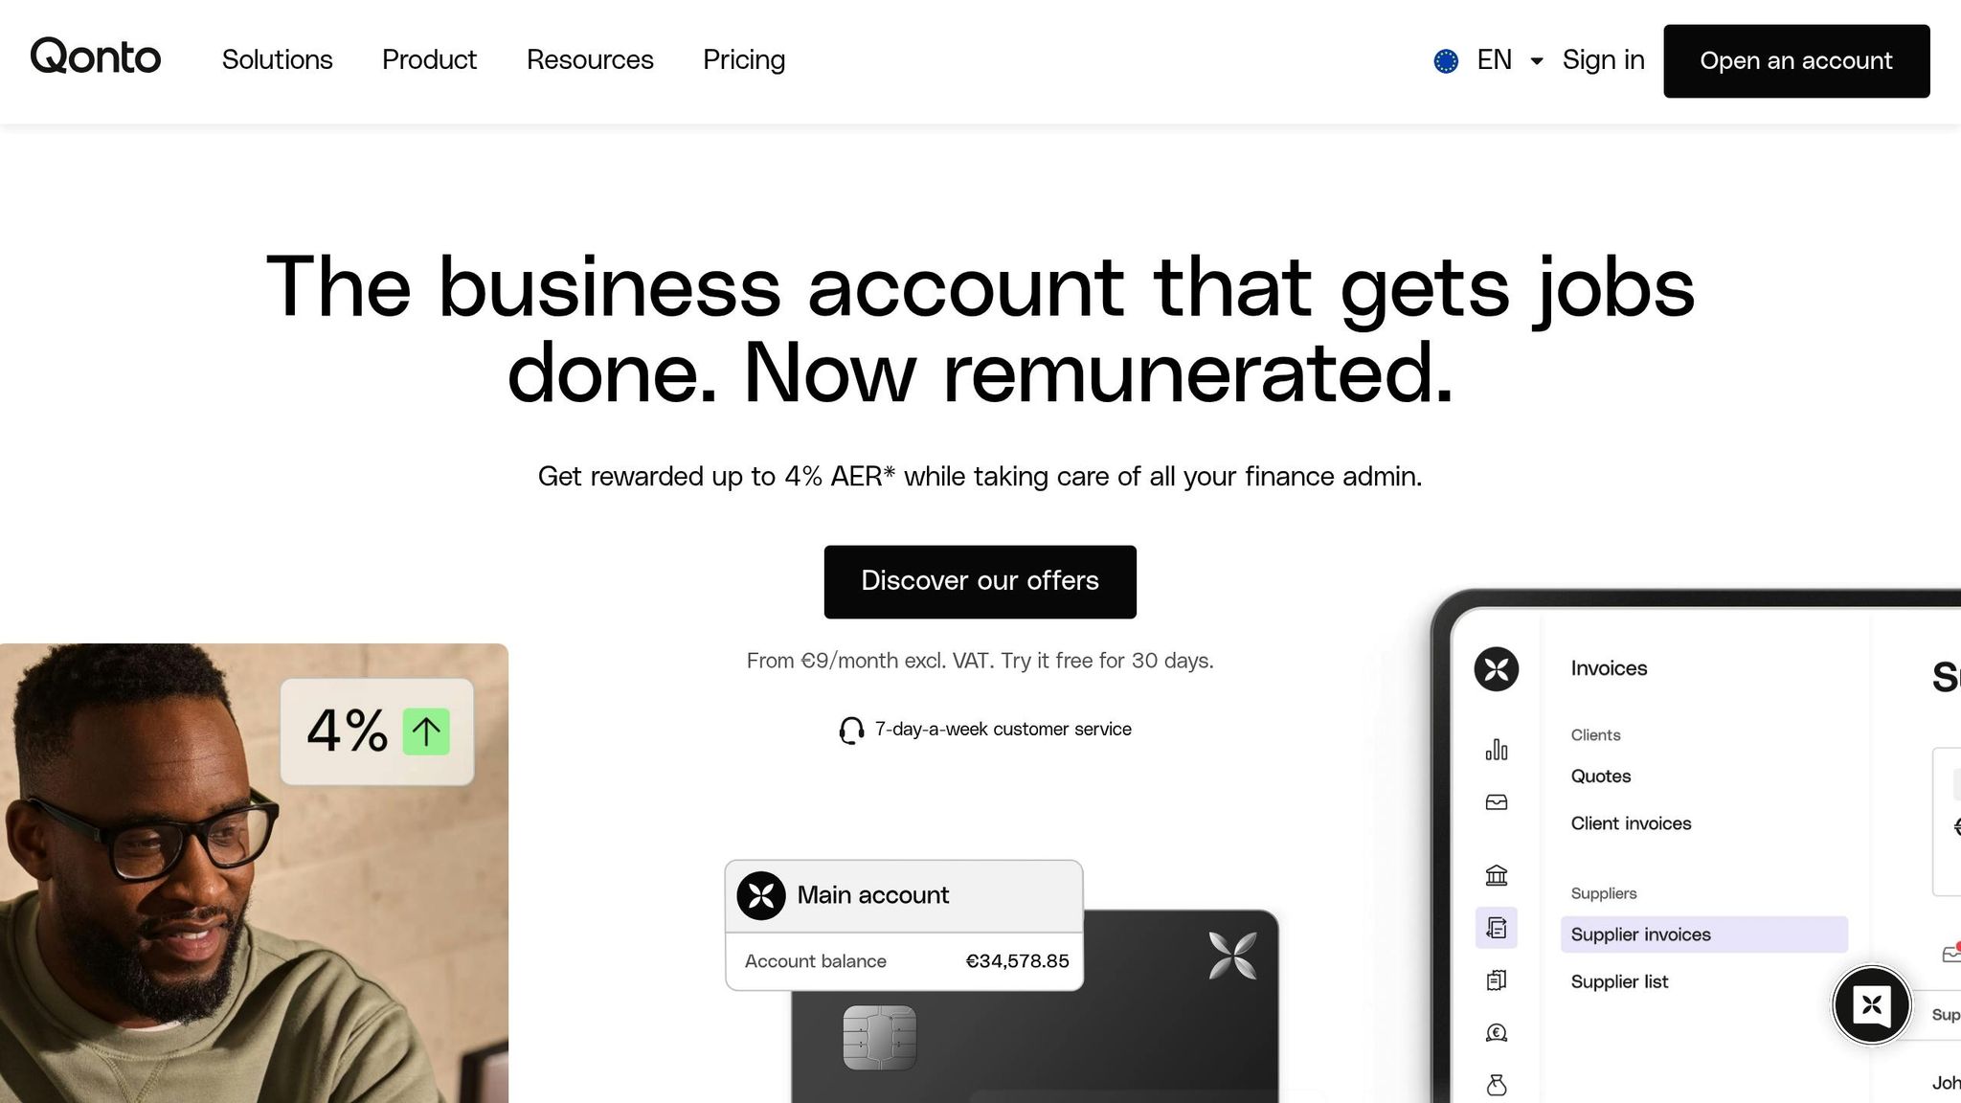The image size is (1961, 1103).
Task: Click the Sign in link
Action: click(x=1604, y=60)
